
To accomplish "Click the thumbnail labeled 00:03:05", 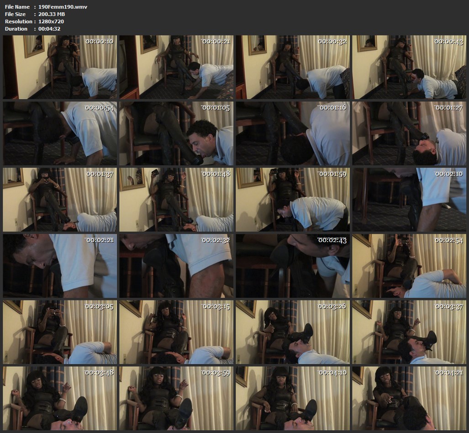I will point(60,332).
